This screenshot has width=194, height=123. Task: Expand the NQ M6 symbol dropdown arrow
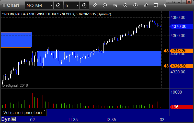[x=51, y=6]
